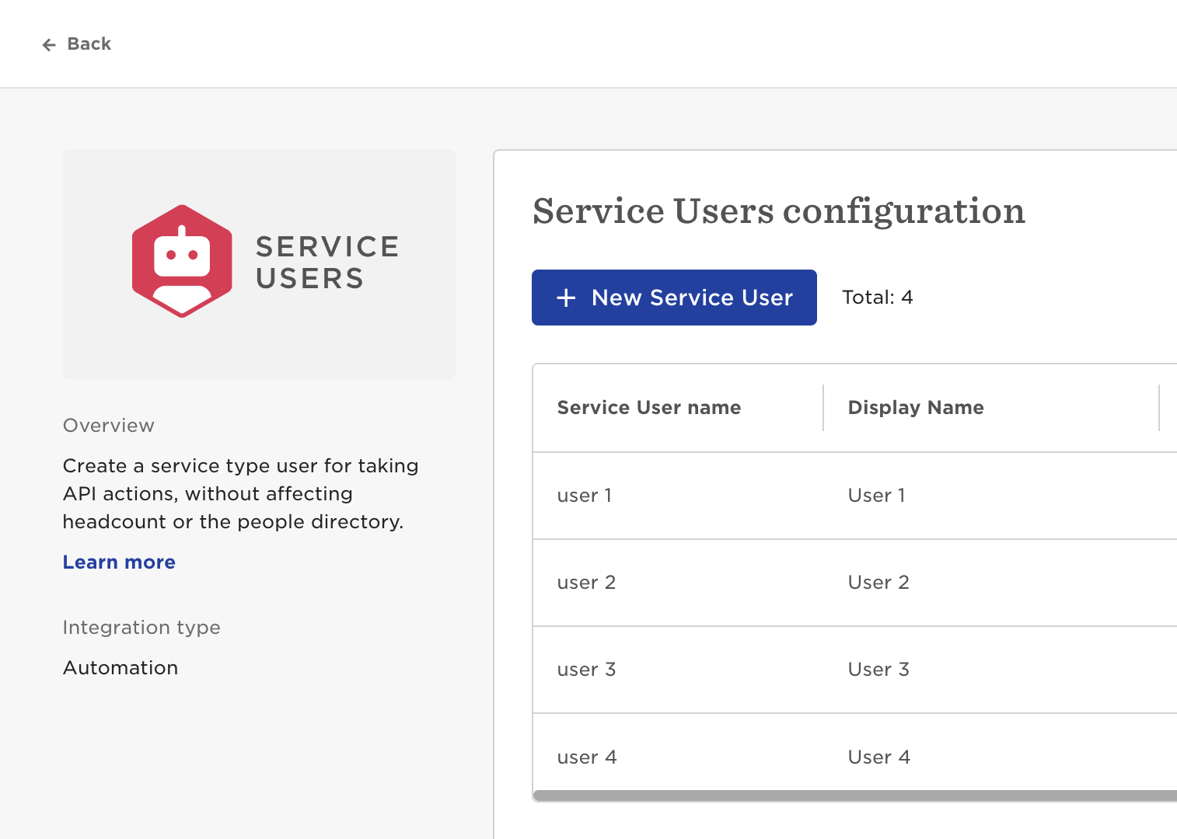Click the Overview section label
This screenshot has width=1177, height=839.
(x=109, y=426)
